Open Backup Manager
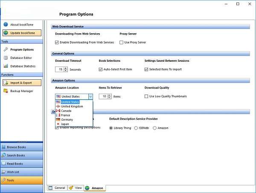This screenshot has height=193, width=256. click(x=22, y=91)
